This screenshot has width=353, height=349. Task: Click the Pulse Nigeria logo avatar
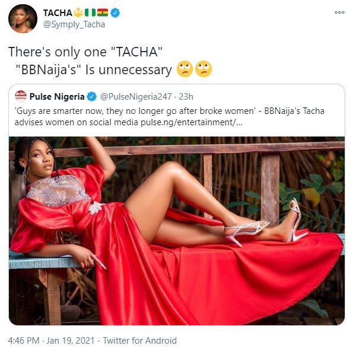pyautogui.click(x=21, y=96)
